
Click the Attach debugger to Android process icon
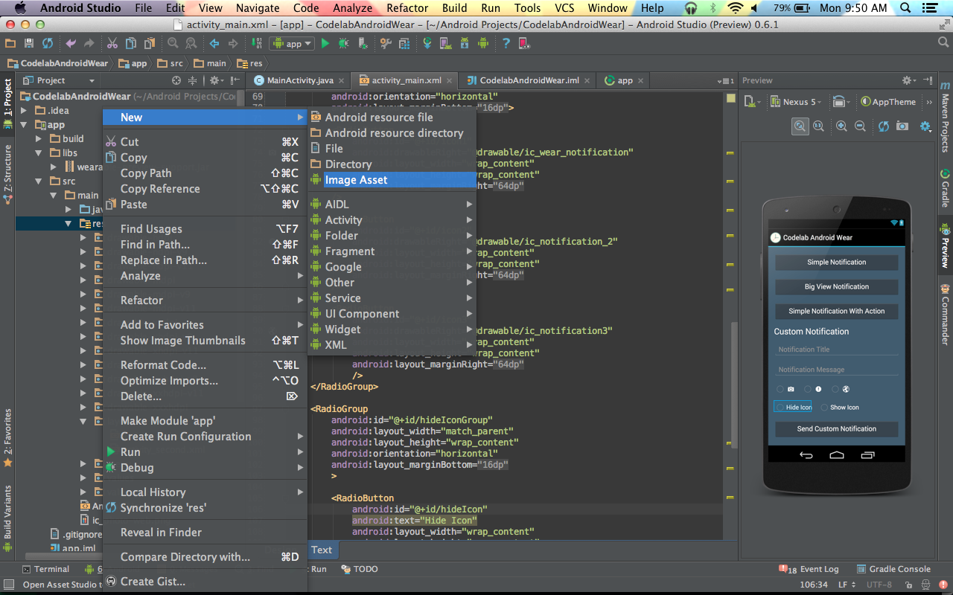point(363,44)
